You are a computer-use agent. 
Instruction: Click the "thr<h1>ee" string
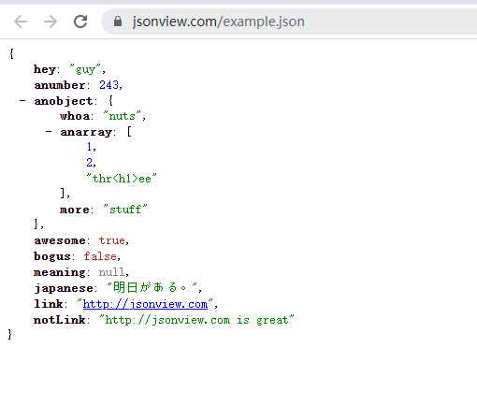coord(122,179)
